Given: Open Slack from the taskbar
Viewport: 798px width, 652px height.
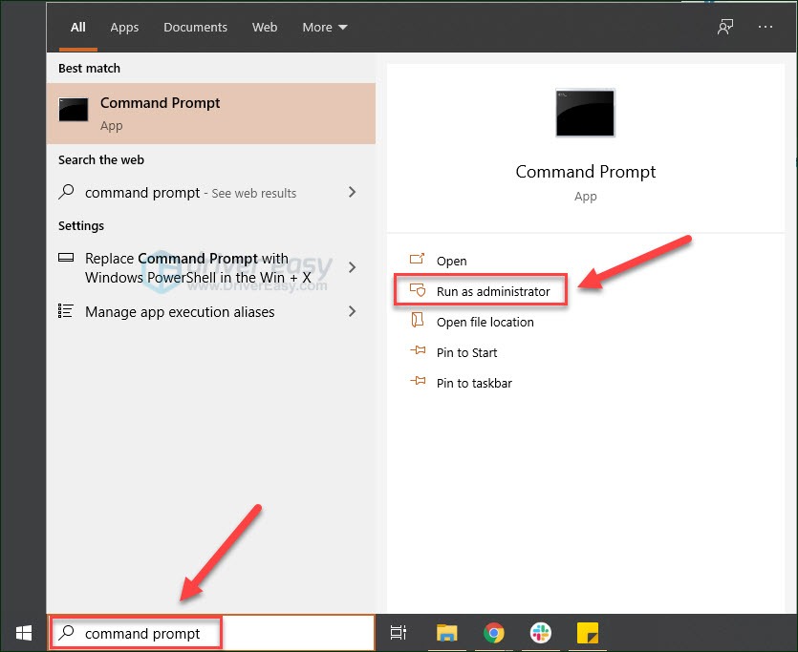Looking at the screenshot, I should click(540, 633).
